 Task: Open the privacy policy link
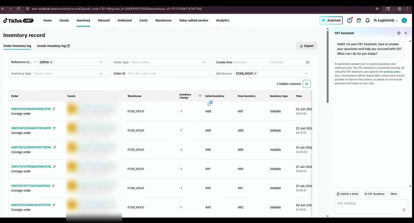(x=392, y=72)
